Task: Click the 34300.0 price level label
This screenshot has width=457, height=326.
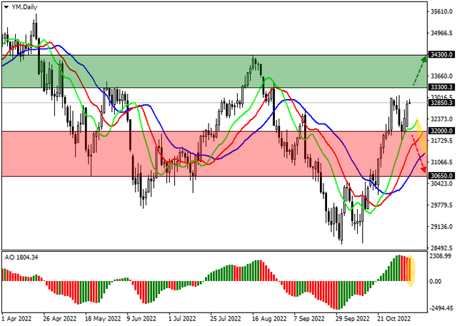Action: (x=441, y=55)
